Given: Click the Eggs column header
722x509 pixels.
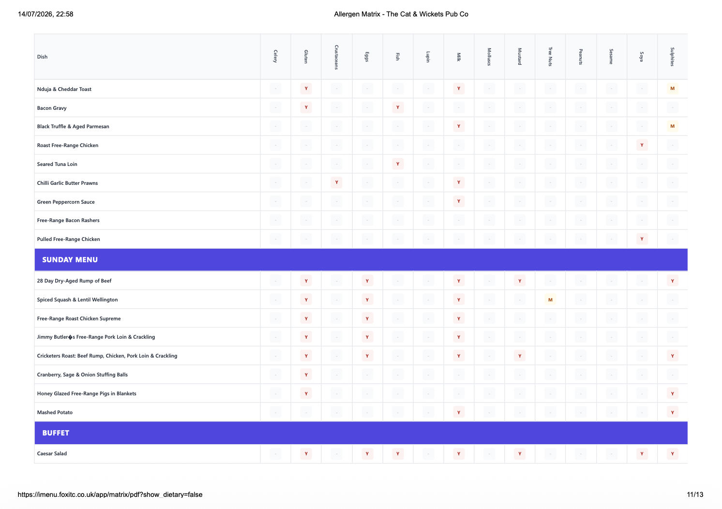Looking at the screenshot, I should point(367,57).
